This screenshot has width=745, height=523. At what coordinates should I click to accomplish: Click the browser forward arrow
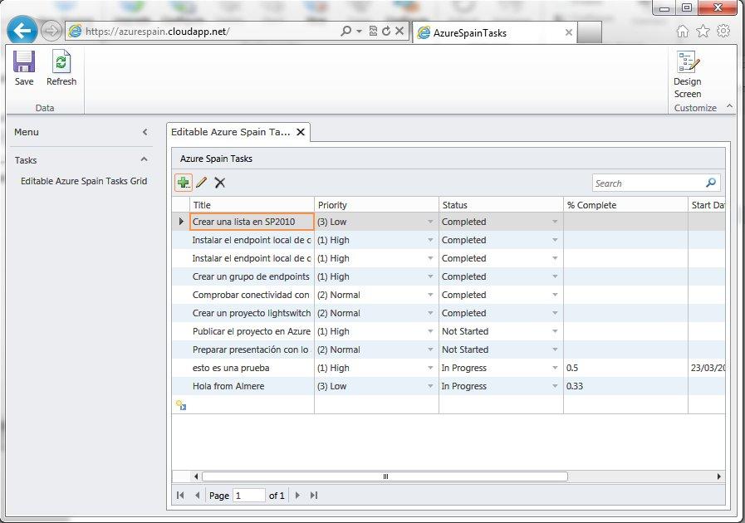click(51, 32)
